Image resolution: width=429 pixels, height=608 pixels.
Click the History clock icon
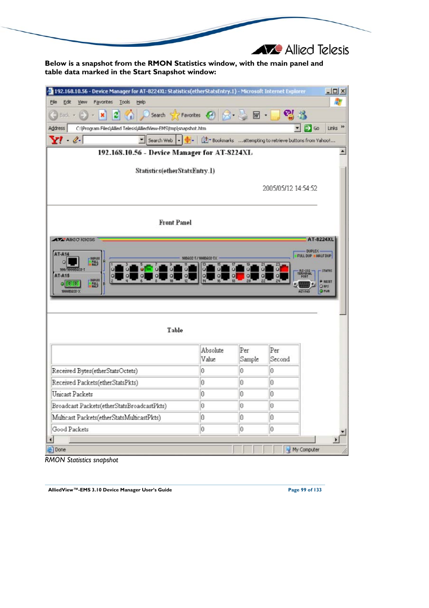click(x=210, y=115)
